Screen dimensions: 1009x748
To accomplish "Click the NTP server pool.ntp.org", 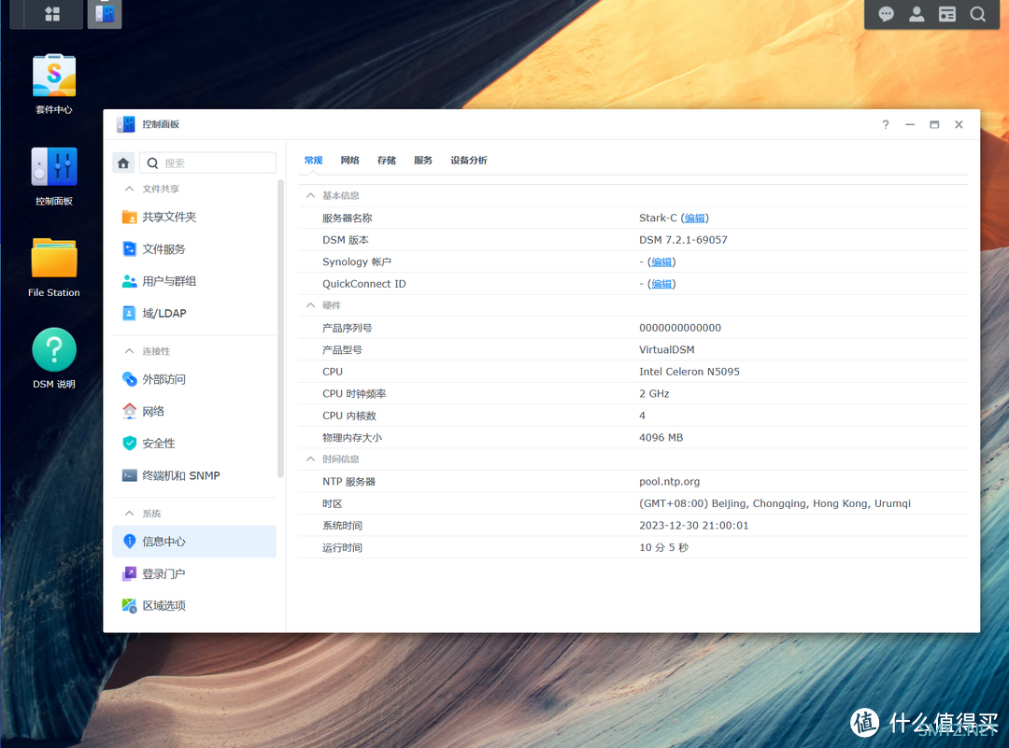I will tap(669, 482).
